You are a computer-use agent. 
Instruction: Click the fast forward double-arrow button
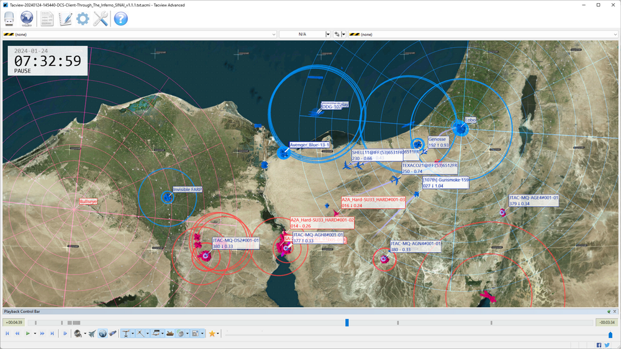42,334
